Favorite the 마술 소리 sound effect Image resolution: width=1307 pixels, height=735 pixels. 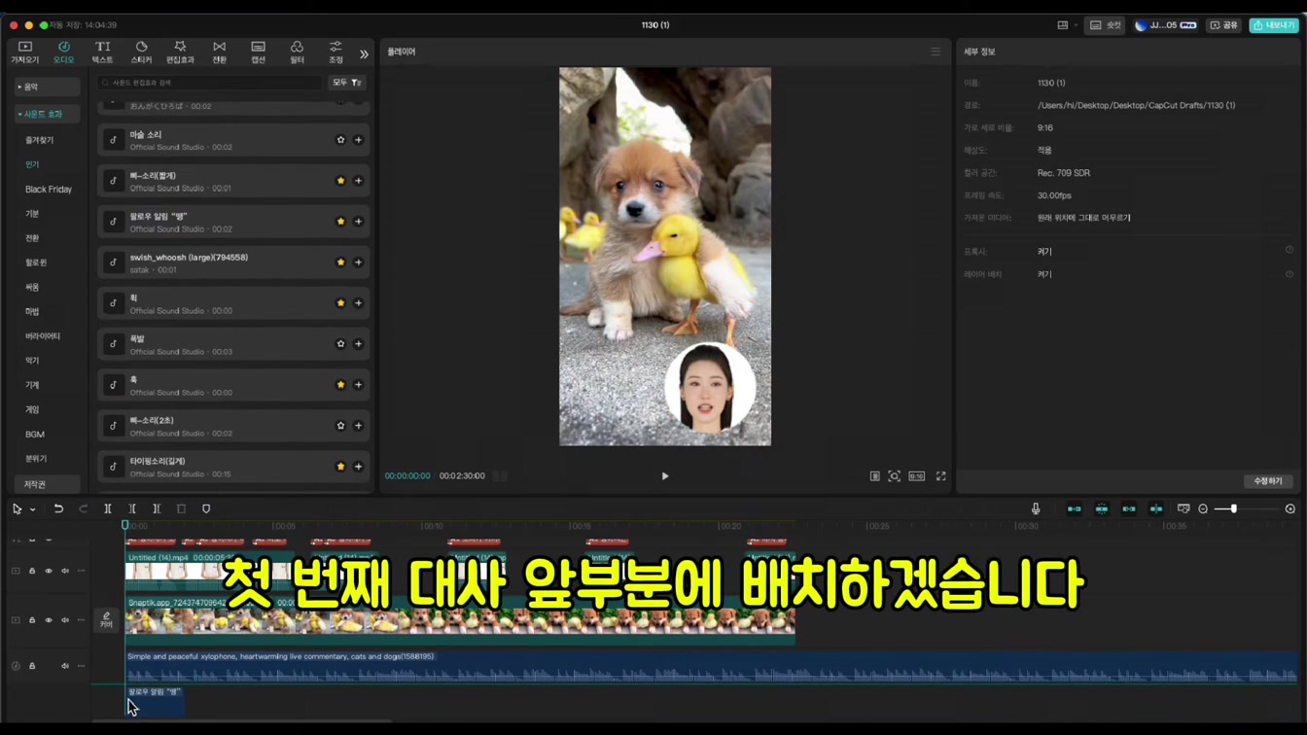(340, 140)
